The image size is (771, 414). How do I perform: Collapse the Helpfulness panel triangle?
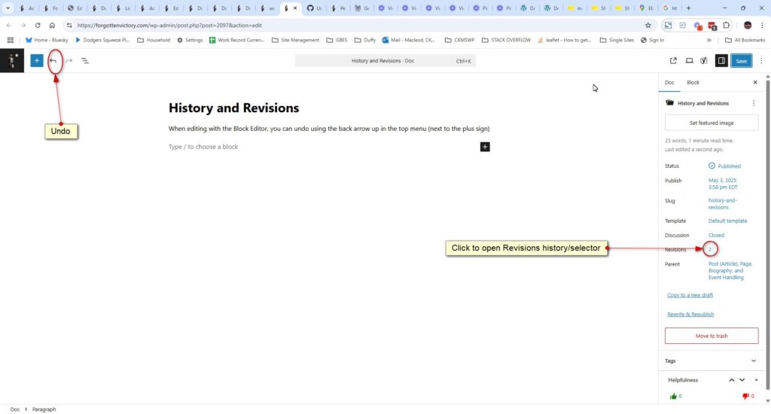tap(756, 380)
